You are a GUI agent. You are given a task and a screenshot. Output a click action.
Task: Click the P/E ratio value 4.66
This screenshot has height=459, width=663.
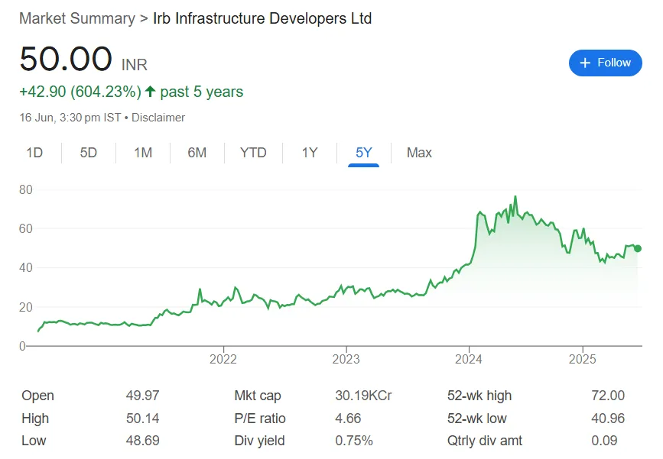click(x=346, y=419)
